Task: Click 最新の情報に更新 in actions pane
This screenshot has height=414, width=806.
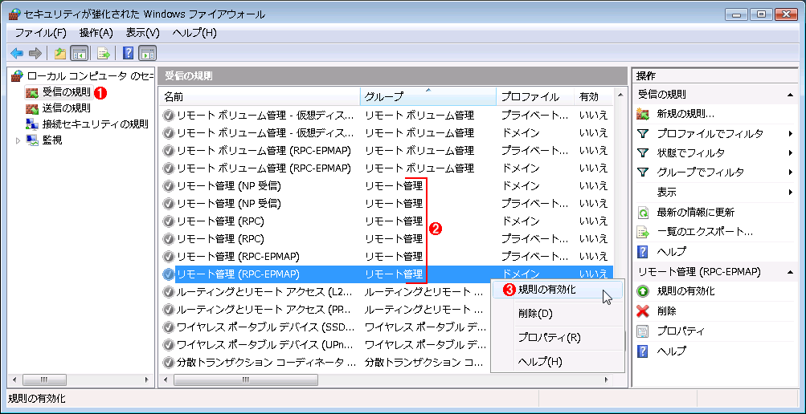Action: 695,213
